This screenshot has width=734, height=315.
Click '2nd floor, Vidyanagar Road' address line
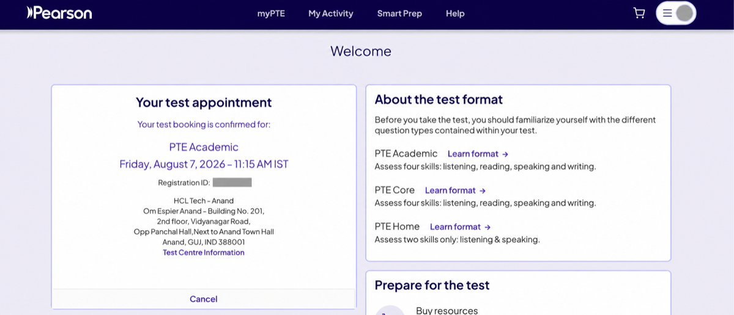click(x=204, y=222)
